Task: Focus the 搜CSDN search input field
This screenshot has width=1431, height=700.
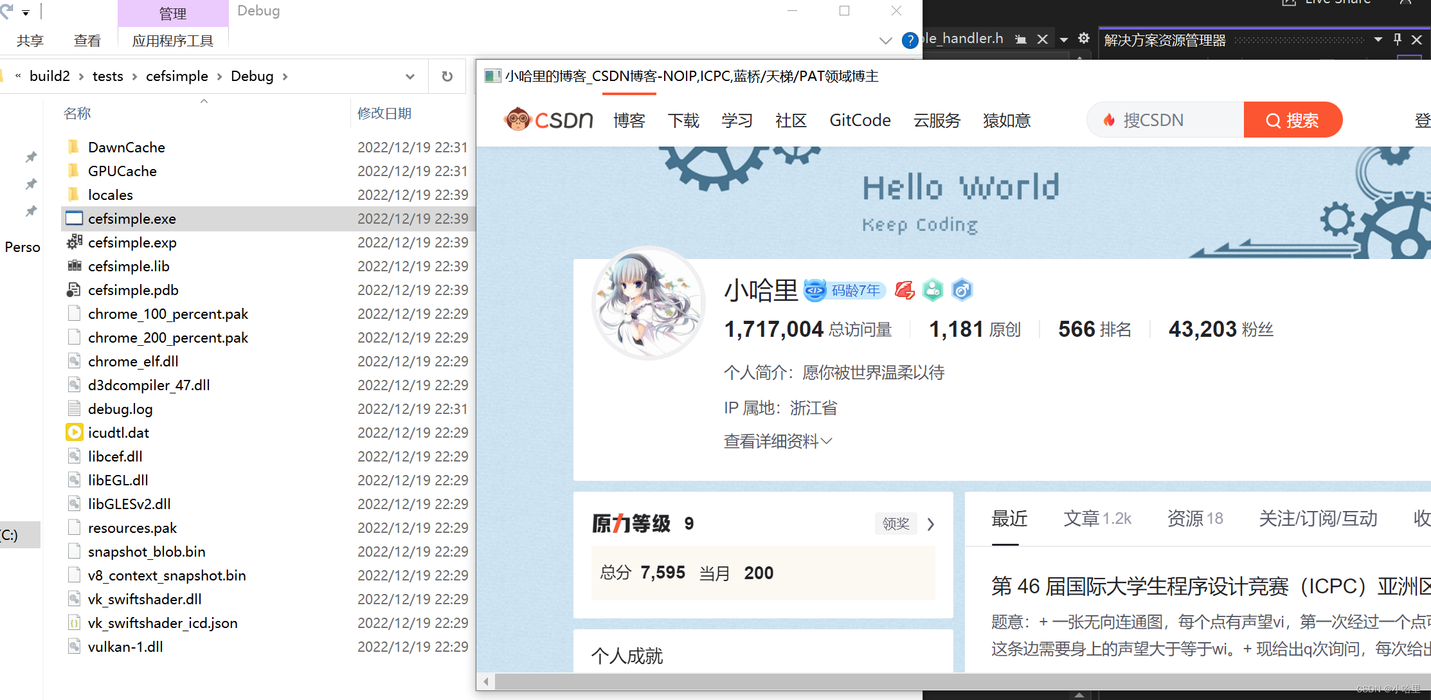Action: point(1165,120)
